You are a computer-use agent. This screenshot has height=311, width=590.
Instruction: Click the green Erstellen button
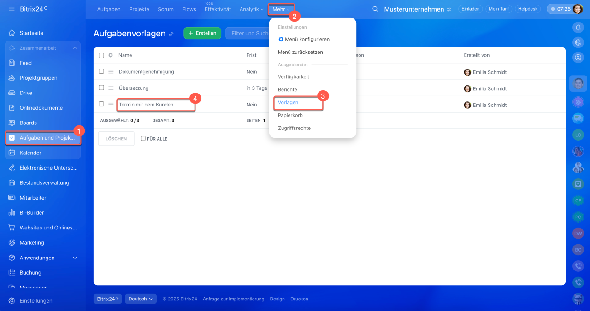[x=202, y=33]
